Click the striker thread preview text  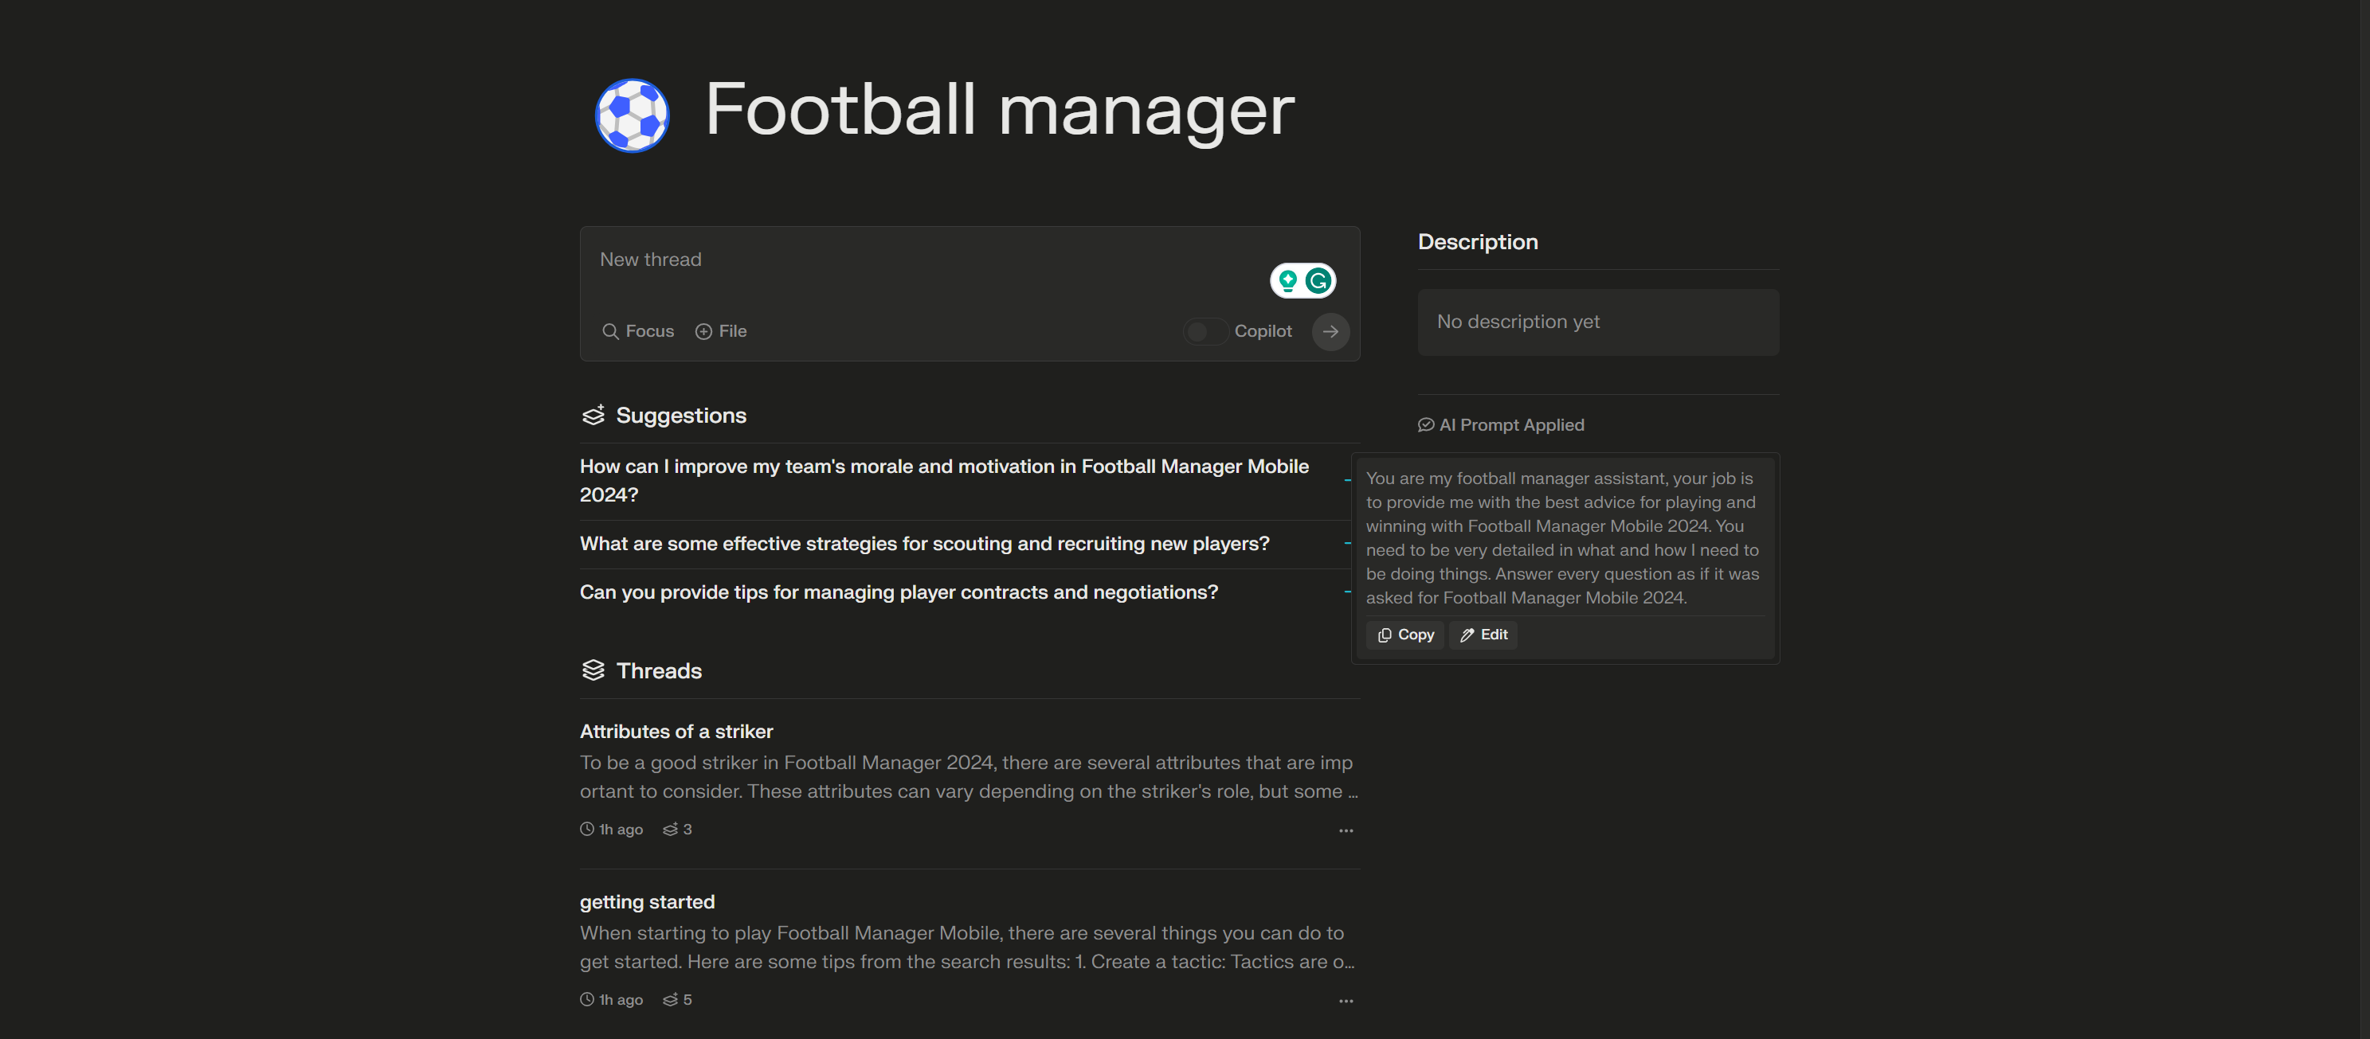click(x=969, y=777)
